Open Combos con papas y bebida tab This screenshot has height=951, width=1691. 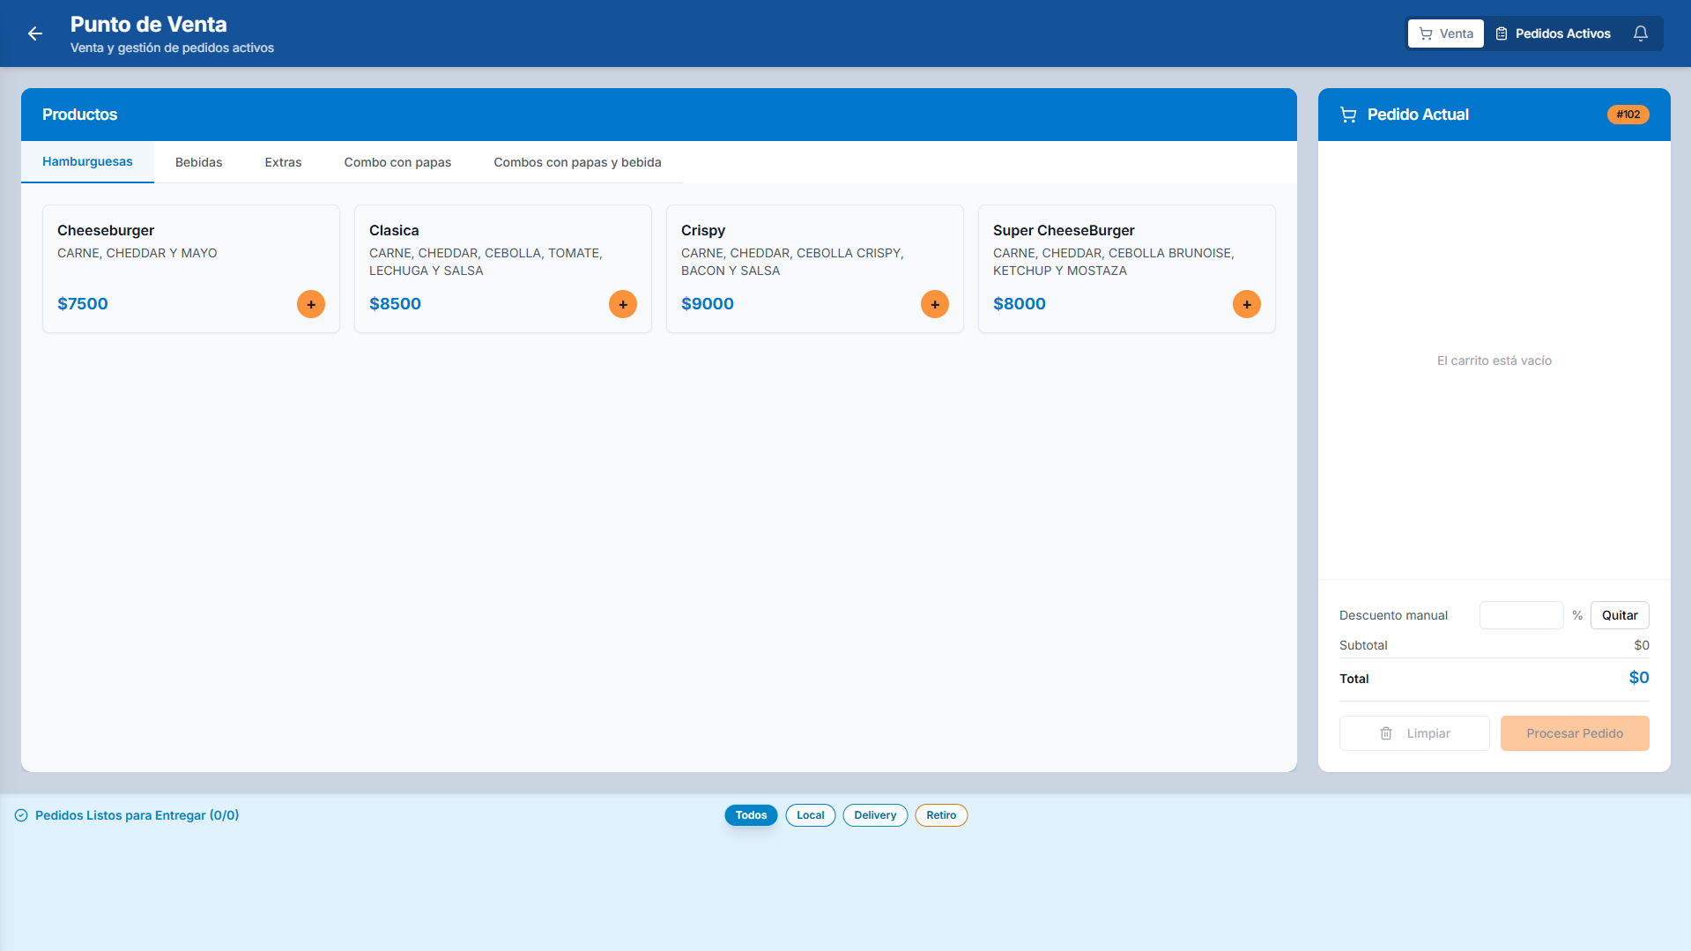[x=577, y=162]
